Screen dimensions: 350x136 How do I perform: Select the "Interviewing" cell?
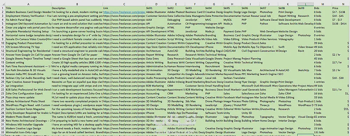click(195, 67)
